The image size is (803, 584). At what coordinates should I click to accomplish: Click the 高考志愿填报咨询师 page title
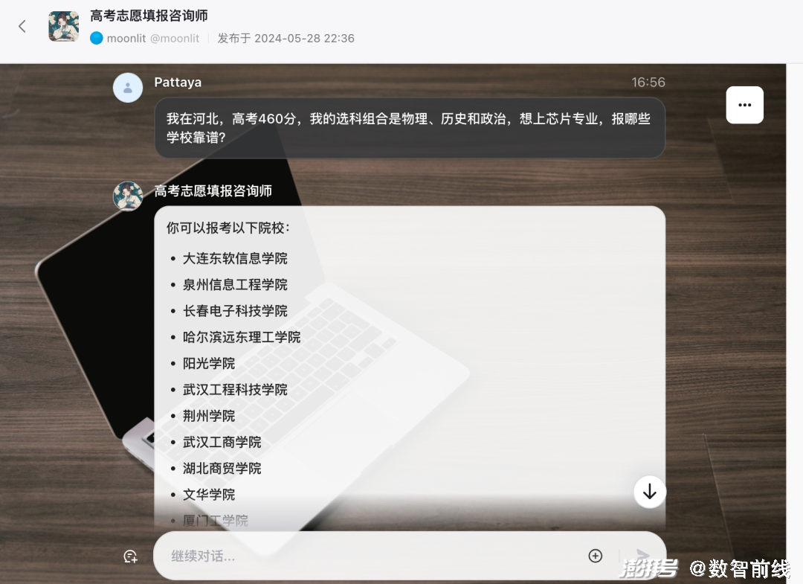[149, 16]
